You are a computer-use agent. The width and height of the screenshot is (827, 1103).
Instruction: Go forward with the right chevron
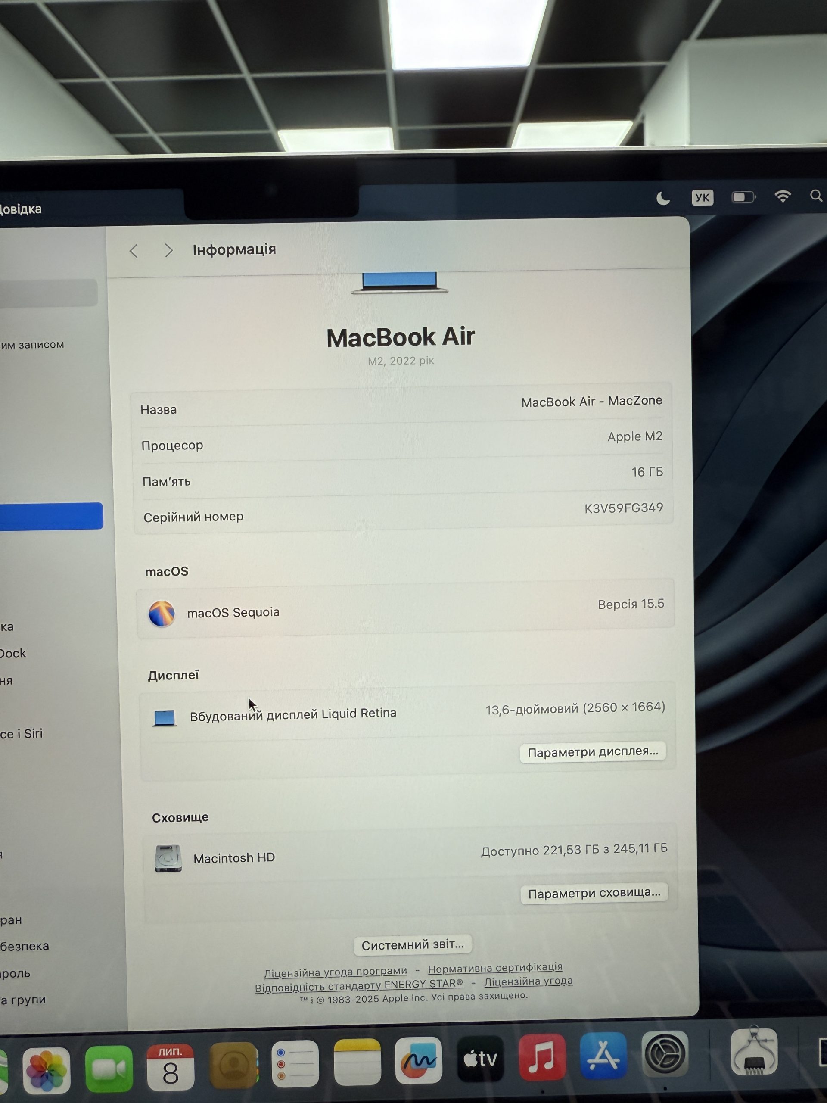168,250
